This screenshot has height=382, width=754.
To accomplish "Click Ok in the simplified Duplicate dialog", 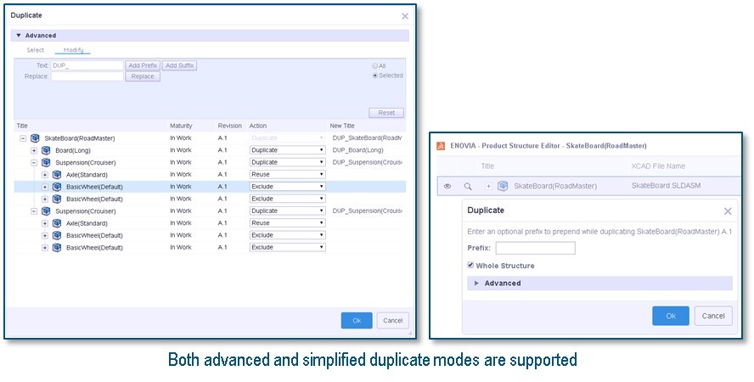I will [671, 316].
